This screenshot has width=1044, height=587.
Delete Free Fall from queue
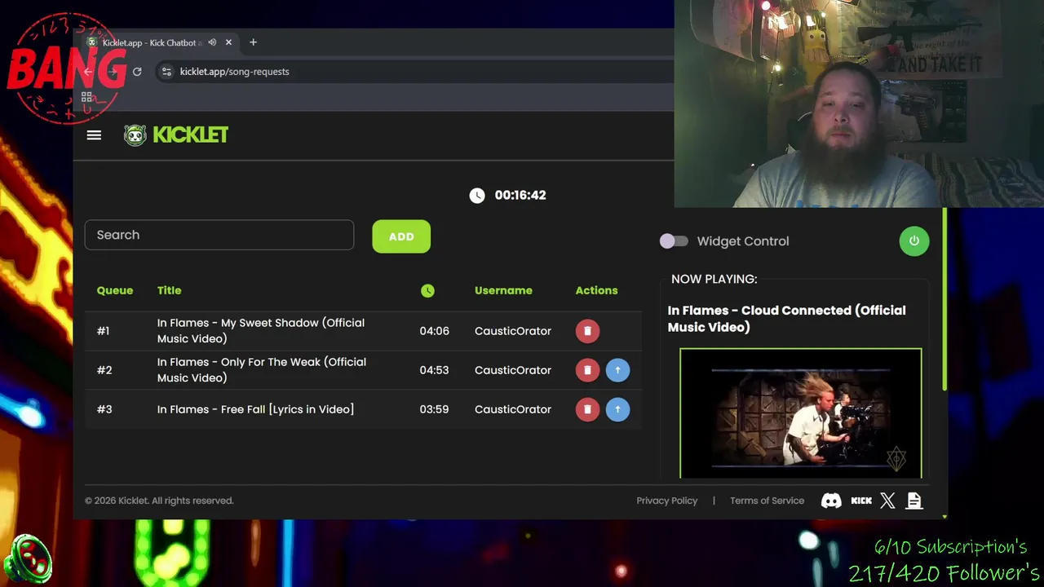coord(587,409)
